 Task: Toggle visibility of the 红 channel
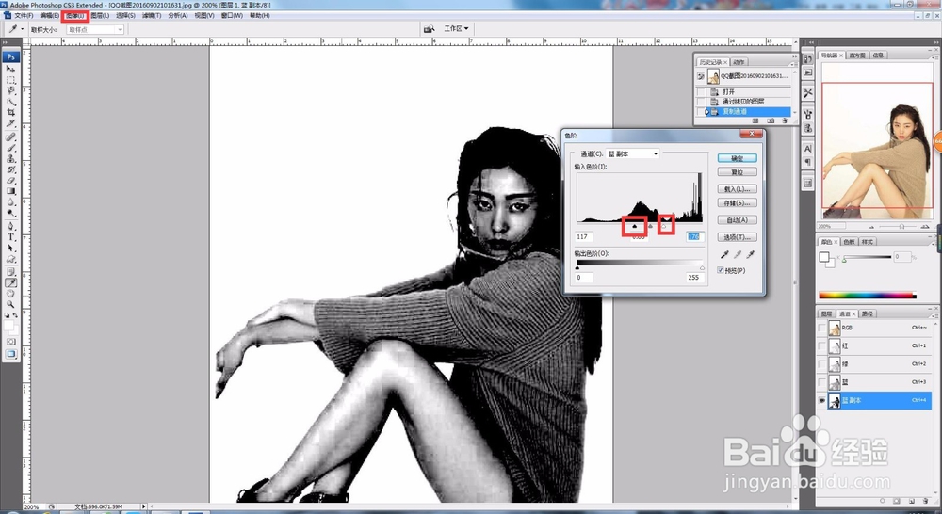point(821,345)
